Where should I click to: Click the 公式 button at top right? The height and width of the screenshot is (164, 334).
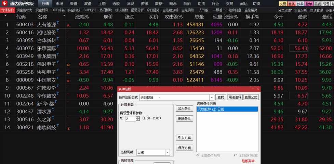[x=318, y=4]
